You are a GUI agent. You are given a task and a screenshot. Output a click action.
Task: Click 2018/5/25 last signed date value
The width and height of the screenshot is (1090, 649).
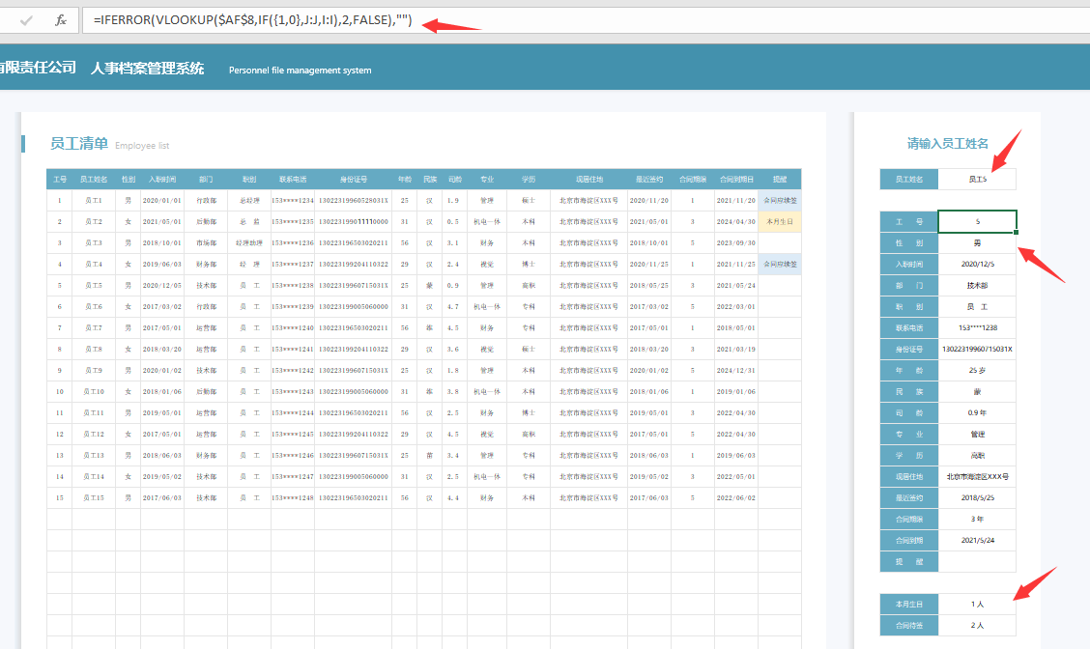coord(977,498)
